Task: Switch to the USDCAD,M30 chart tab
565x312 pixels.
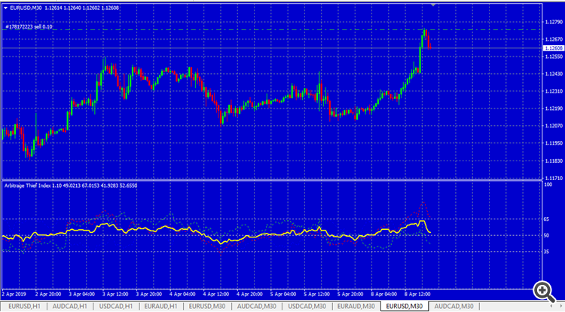Action: 307,306
